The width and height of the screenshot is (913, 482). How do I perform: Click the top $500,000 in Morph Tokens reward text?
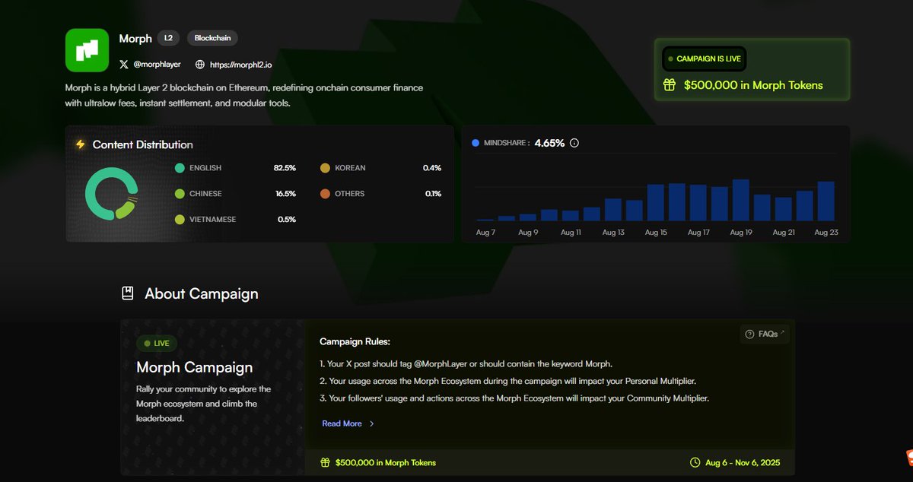(x=753, y=85)
